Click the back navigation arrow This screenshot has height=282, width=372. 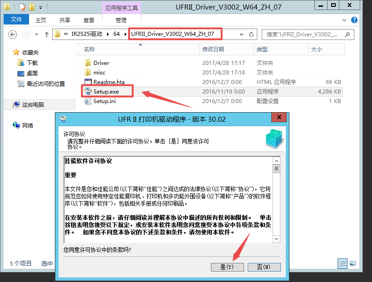[x=13, y=35]
